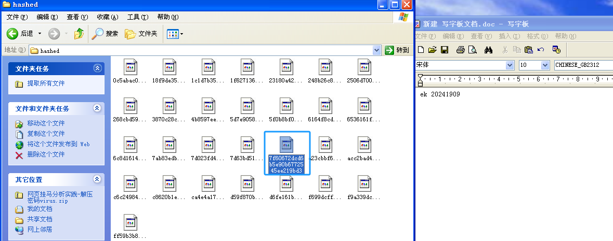Image resolution: width=613 pixels, height=241 pixels.
Task: Go up one folder level in Explorer
Action: (79, 34)
